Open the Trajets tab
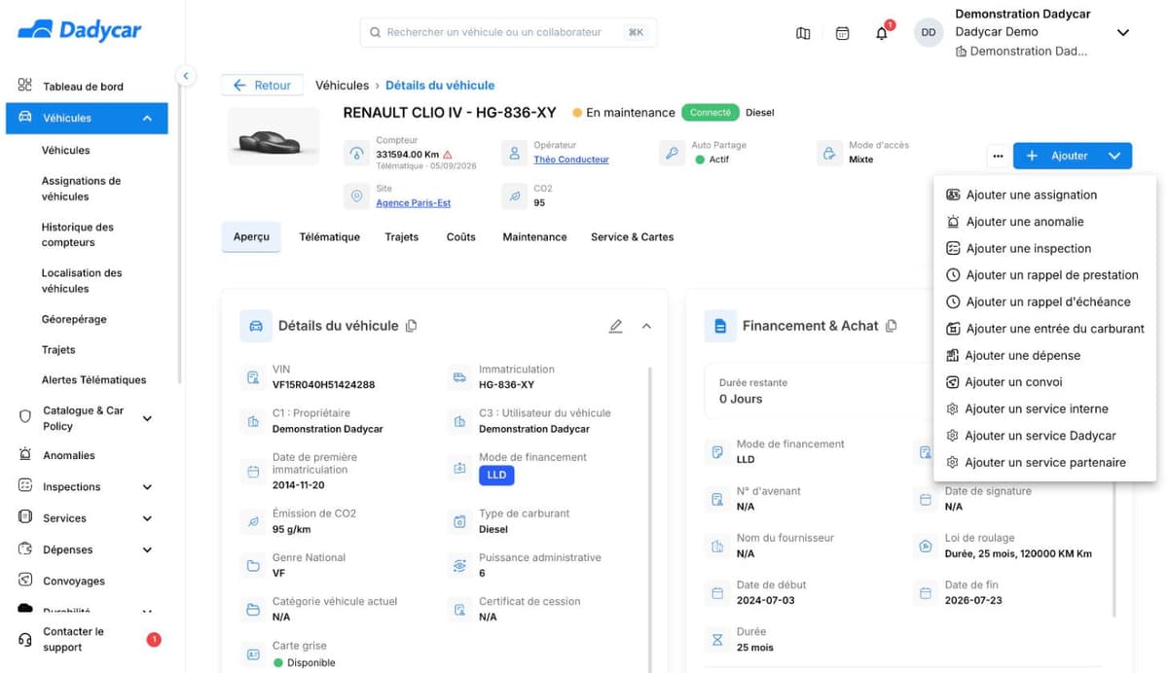Image resolution: width=1168 pixels, height=673 pixels. coord(401,236)
